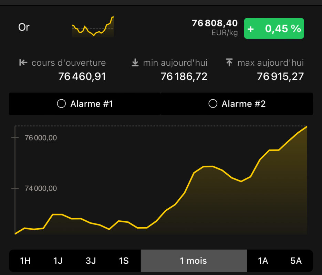
Task: Select the 1J time range
Action: (x=58, y=261)
